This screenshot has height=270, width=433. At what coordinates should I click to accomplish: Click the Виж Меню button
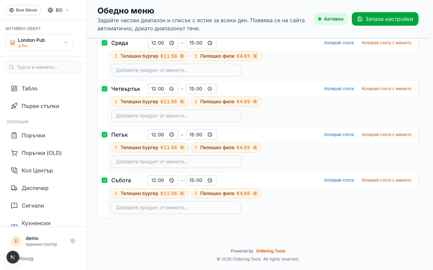(23, 10)
